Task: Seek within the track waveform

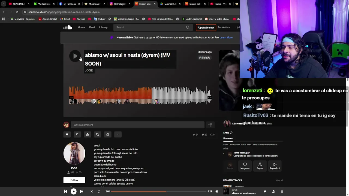Action: (x=140, y=95)
